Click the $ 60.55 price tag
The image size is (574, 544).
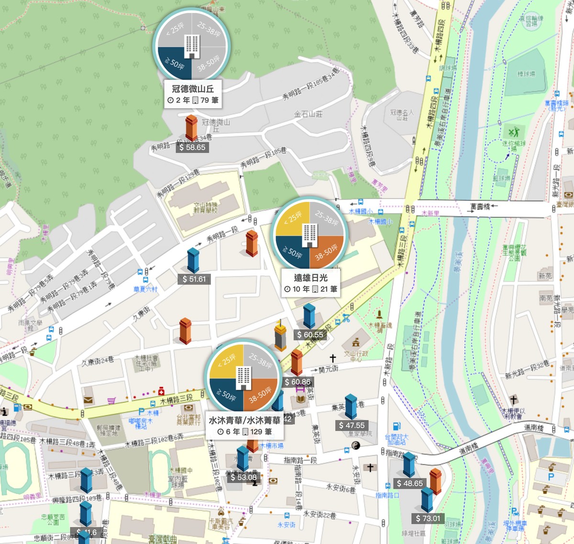(x=310, y=335)
